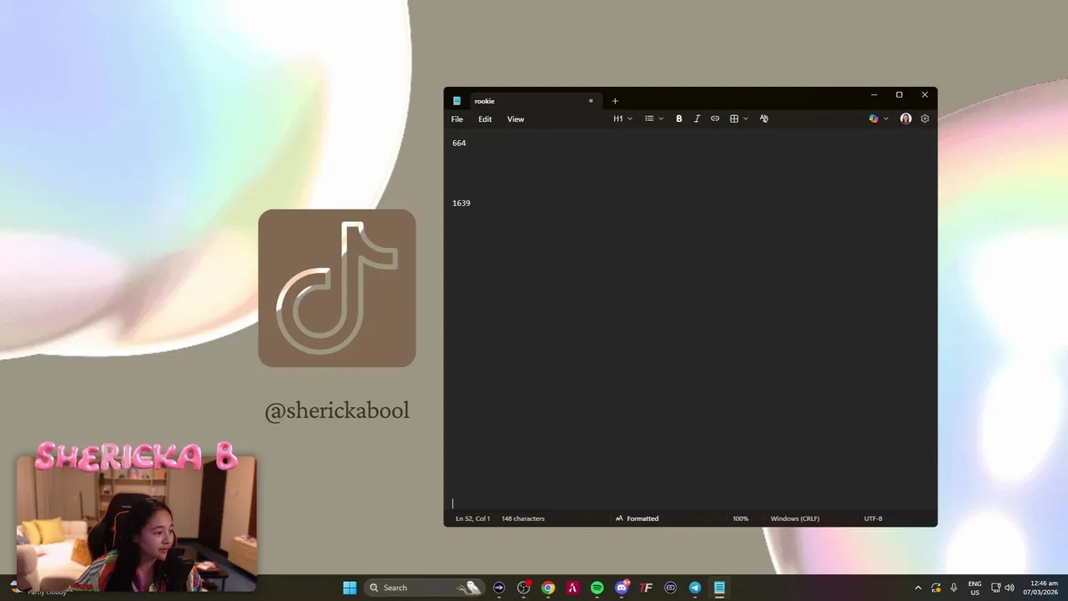Viewport: 1068px width, 601px height.
Task: Open Google Chrome from the taskbar
Action: pos(548,588)
